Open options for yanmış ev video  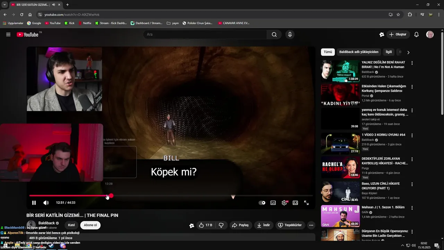click(x=412, y=110)
